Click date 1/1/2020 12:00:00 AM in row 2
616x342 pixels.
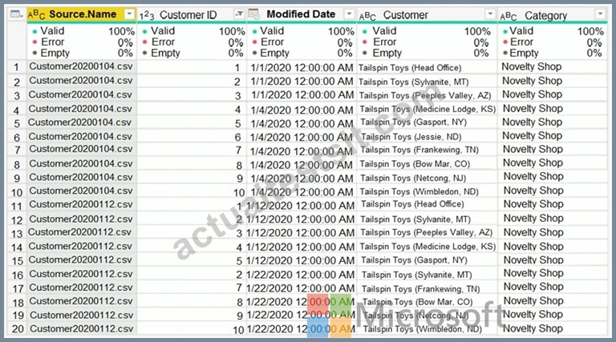pos(302,82)
